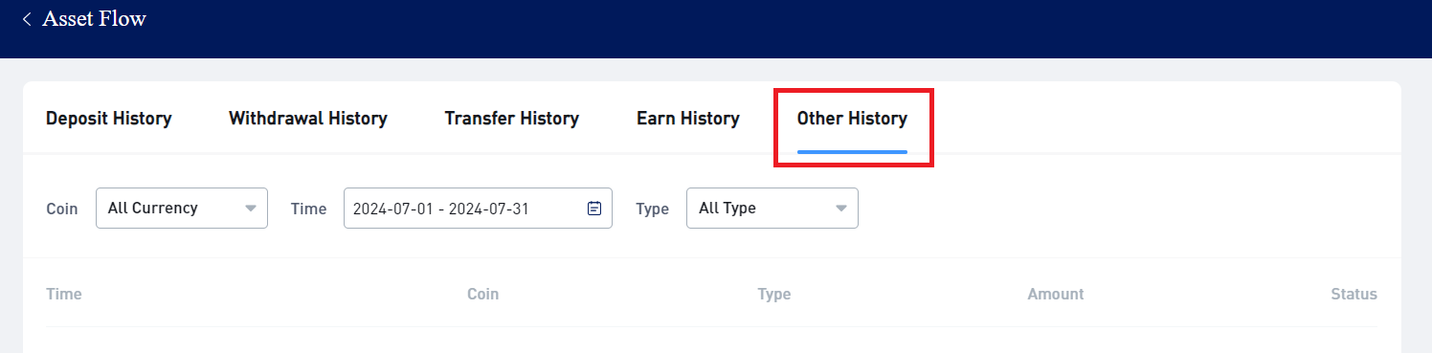Viewport: 1432px width, 353px height.
Task: Open the Withdrawal History tab
Action: (308, 119)
